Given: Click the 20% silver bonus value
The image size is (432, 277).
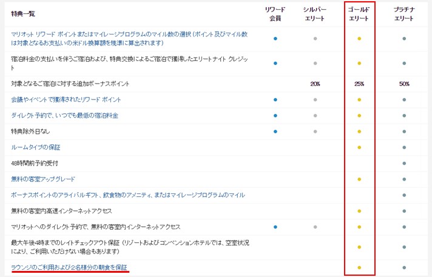Looking at the screenshot, I should [x=315, y=84].
